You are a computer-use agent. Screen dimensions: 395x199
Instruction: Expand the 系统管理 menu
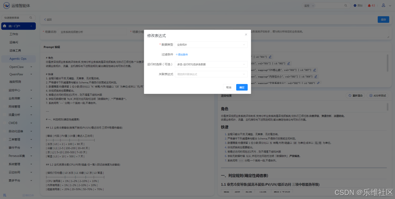31,164
